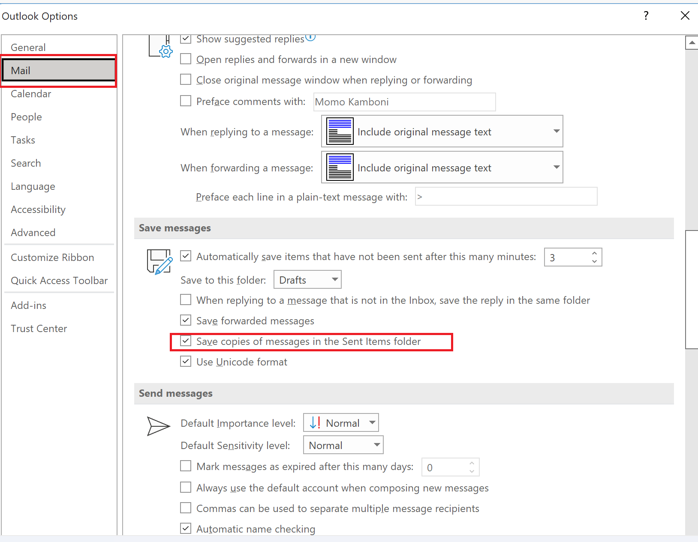Click the reply message layout preview icon
The image size is (698, 542).
click(340, 131)
